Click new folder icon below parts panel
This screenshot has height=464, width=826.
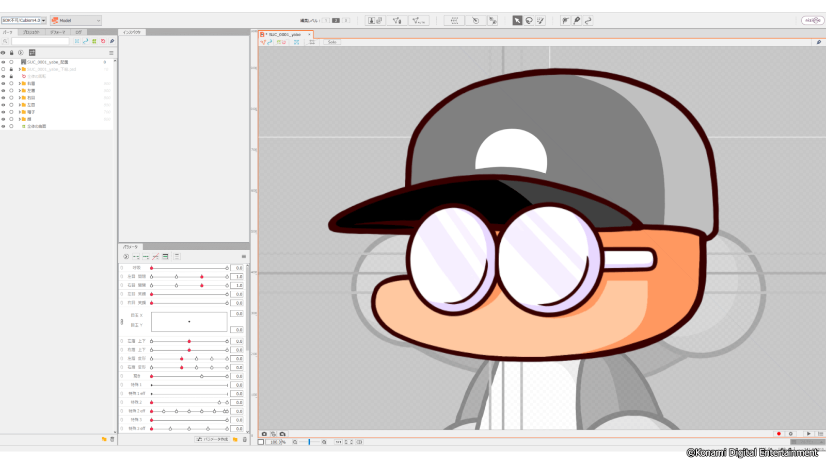[104, 439]
